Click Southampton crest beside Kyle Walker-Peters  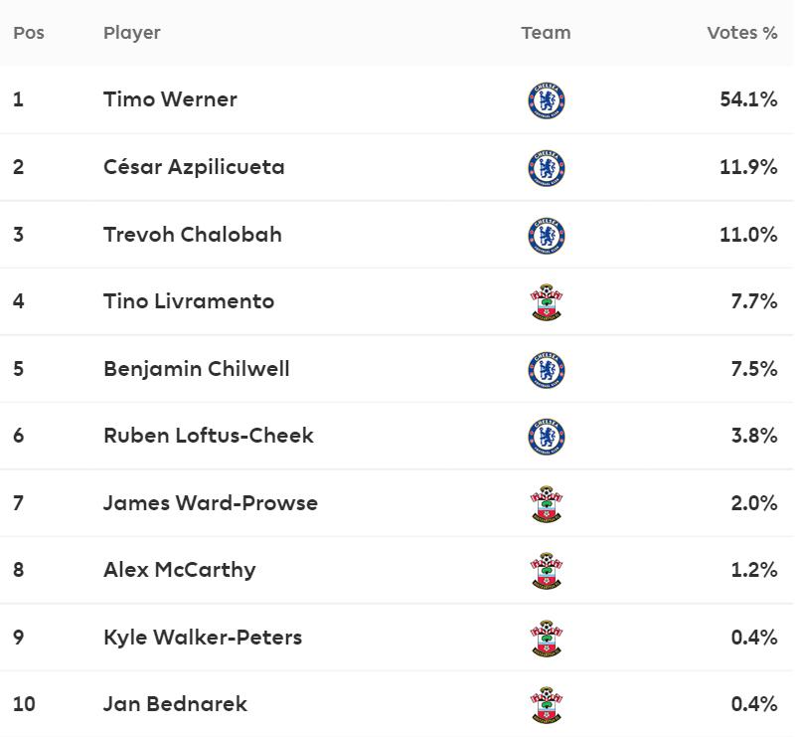pyautogui.click(x=547, y=639)
